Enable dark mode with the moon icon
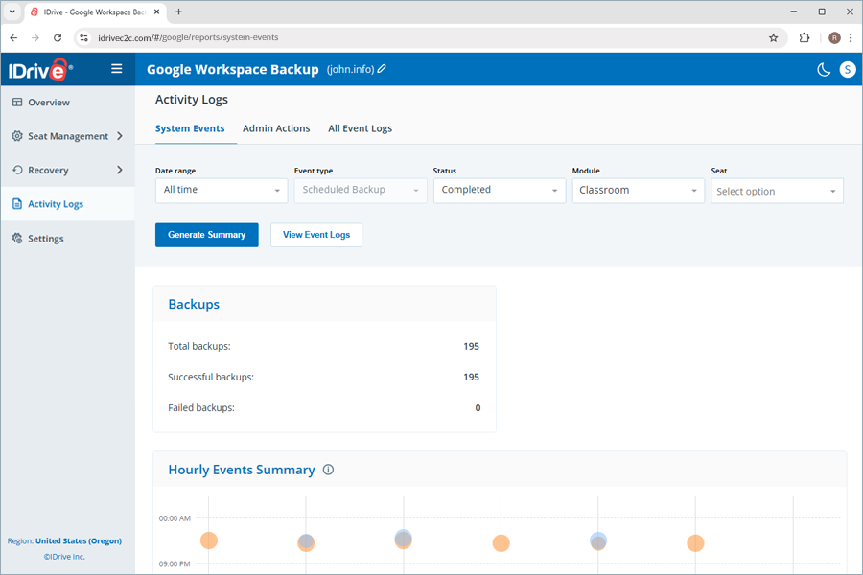863x575 pixels. coord(823,69)
